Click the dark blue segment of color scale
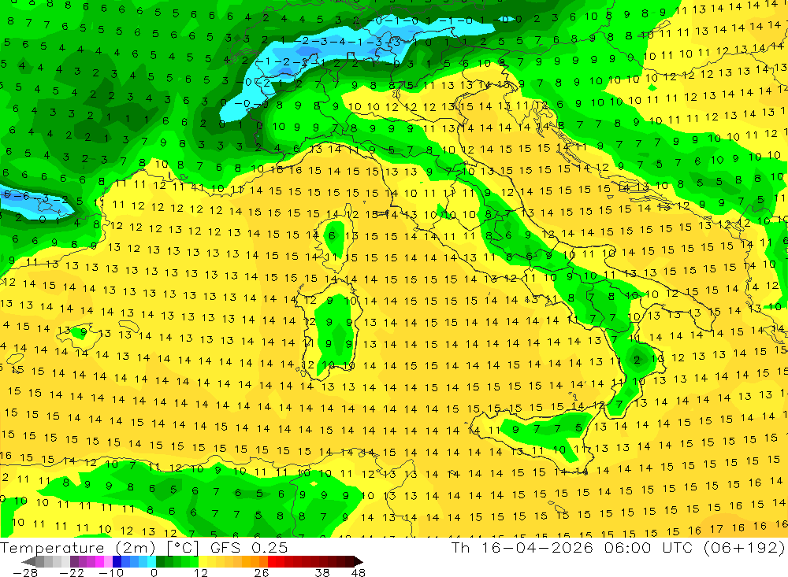The height and width of the screenshot is (577, 788). pos(117,561)
